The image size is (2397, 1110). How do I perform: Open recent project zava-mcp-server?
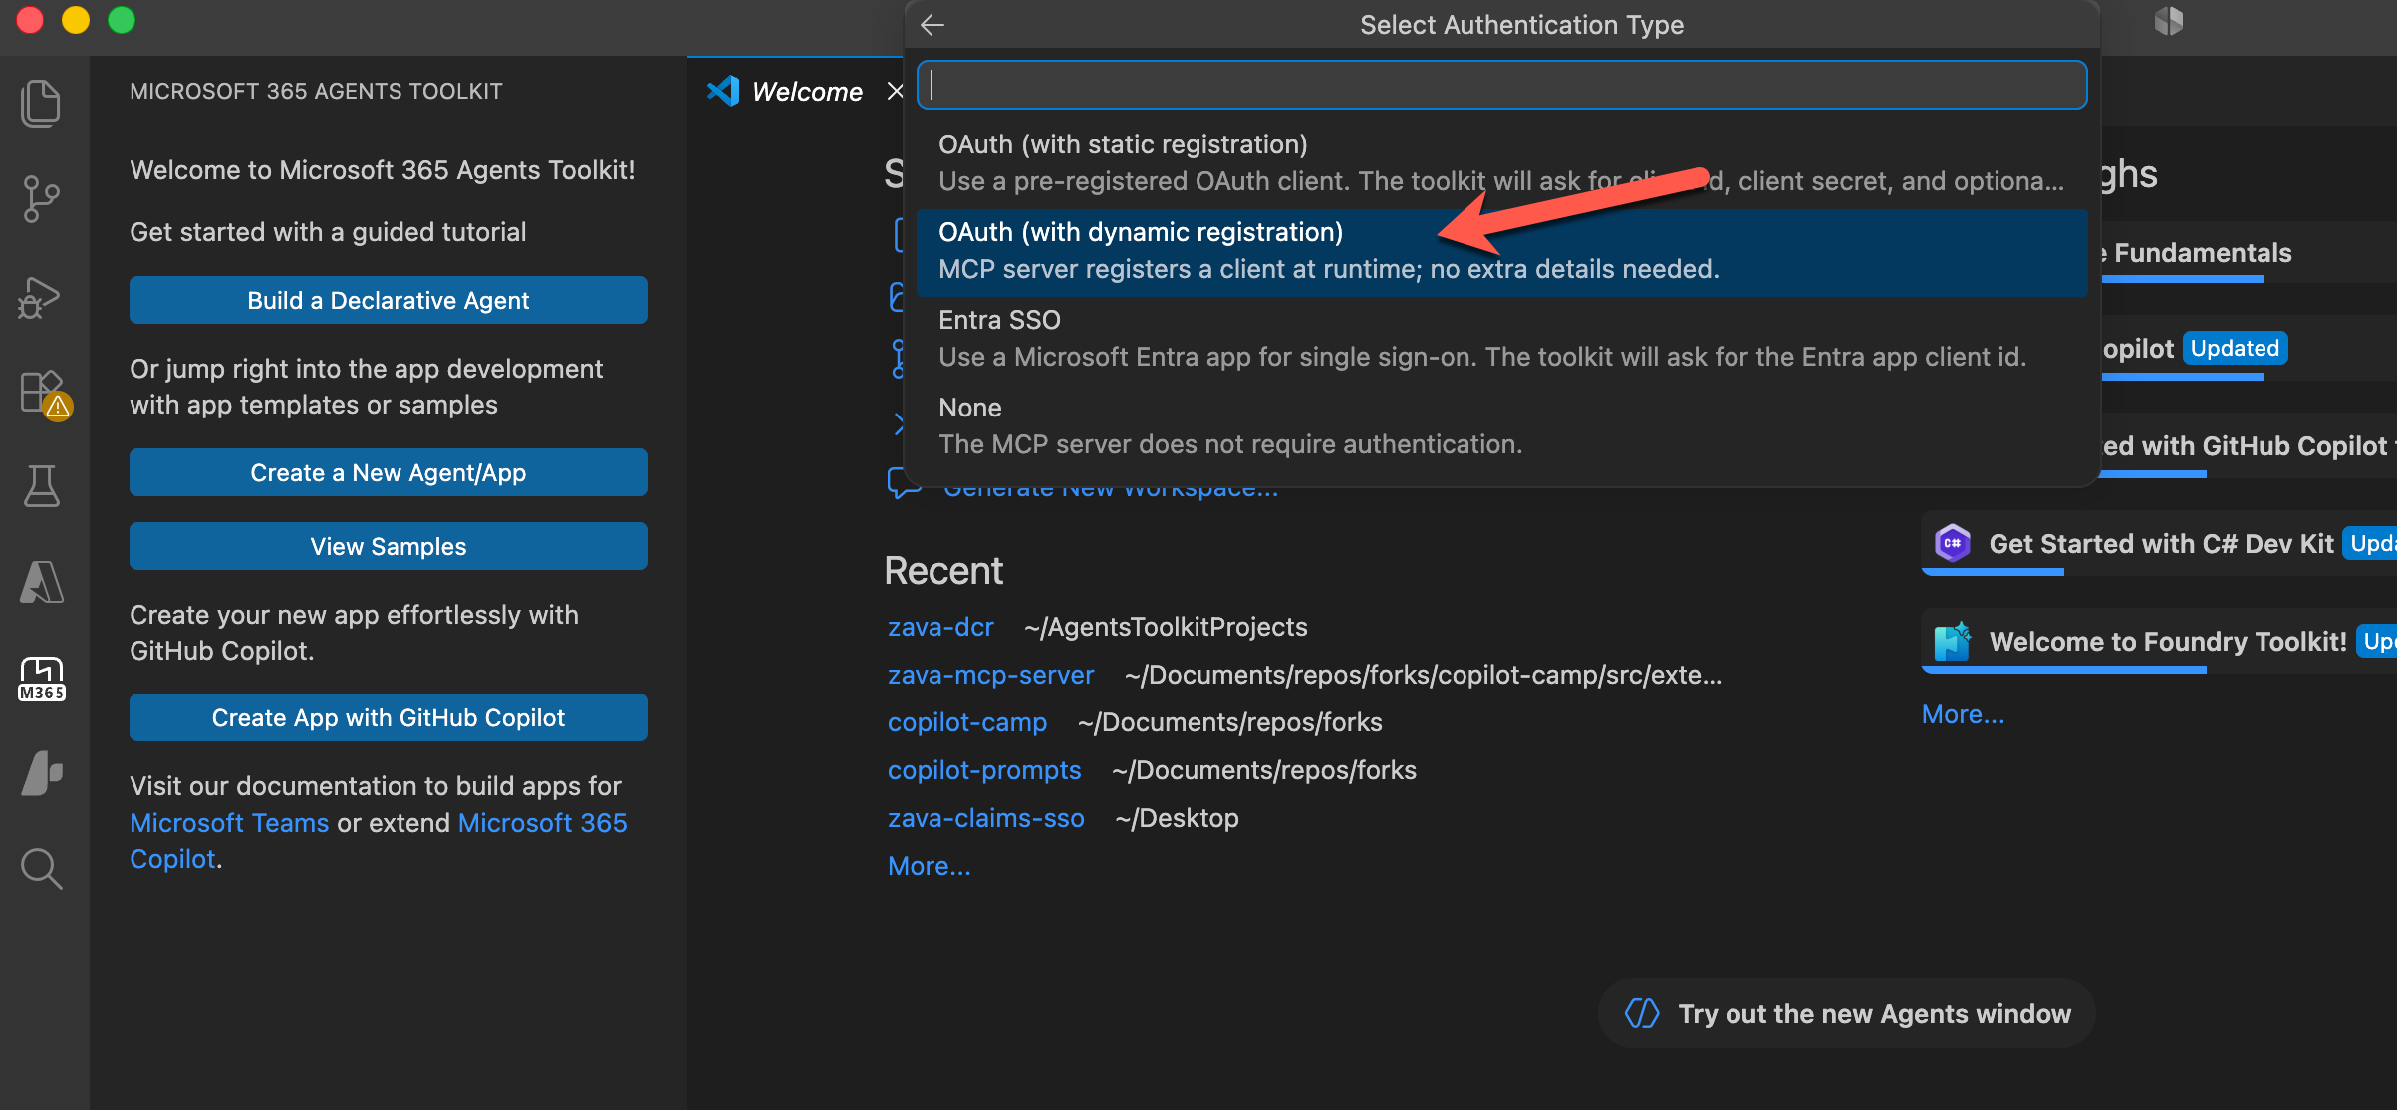(x=990, y=675)
